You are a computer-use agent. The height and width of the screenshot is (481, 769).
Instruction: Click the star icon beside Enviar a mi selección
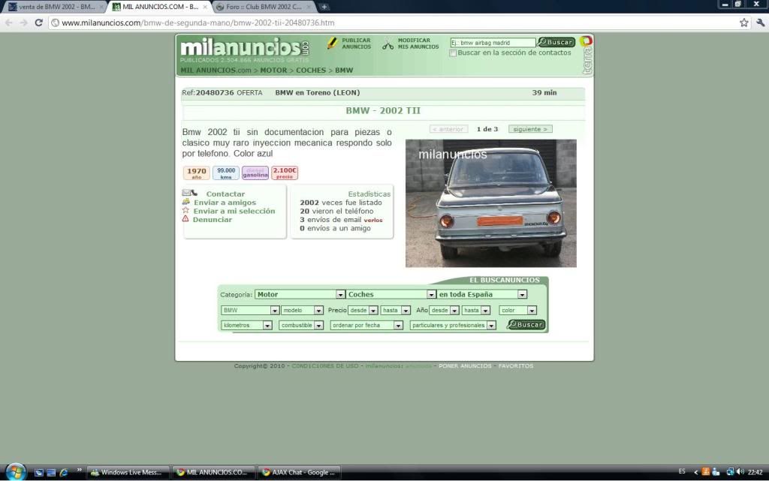[x=185, y=211]
